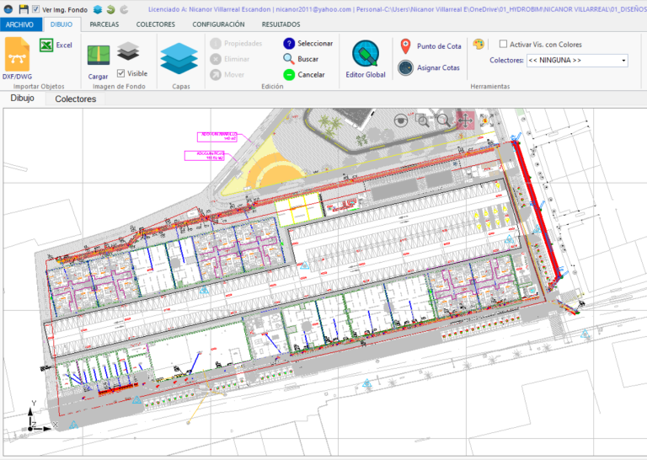
Task: Expand the Colectores NINGUNA dropdown
Action: pyautogui.click(x=623, y=61)
